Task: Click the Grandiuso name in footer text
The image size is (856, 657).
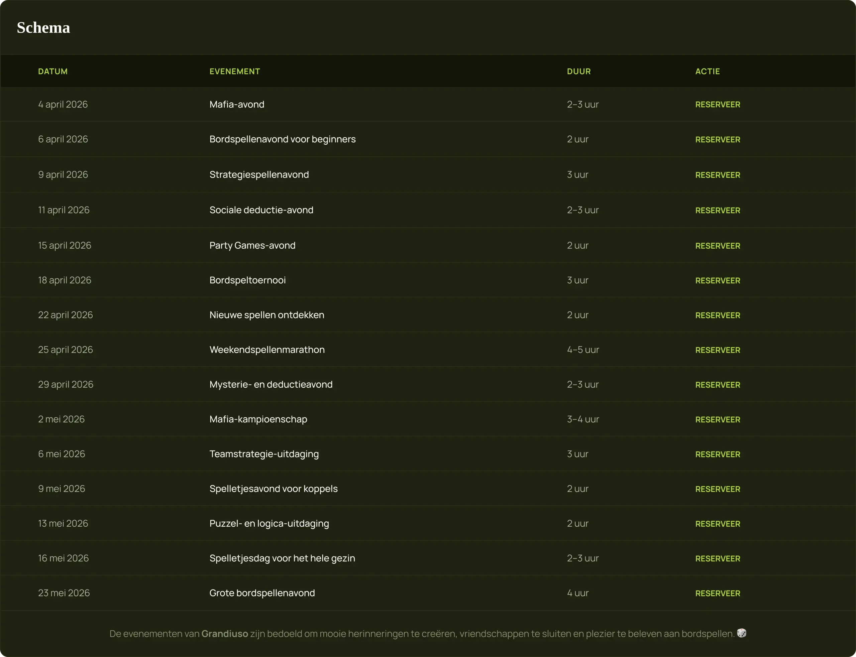Action: (x=225, y=634)
